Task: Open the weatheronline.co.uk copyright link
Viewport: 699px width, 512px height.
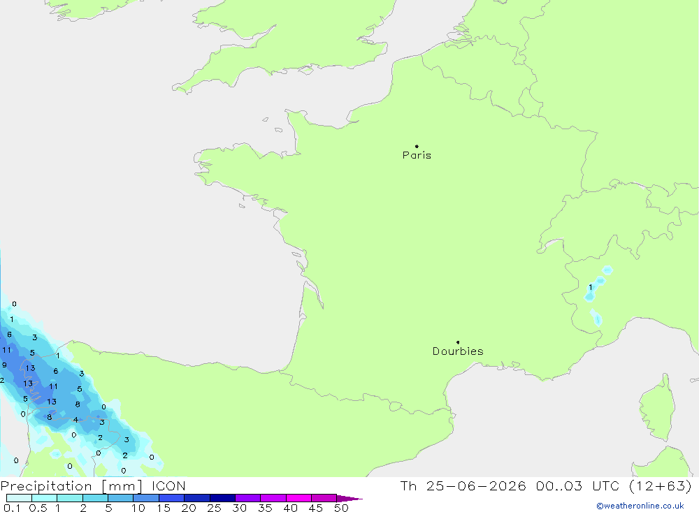Action: point(640,506)
